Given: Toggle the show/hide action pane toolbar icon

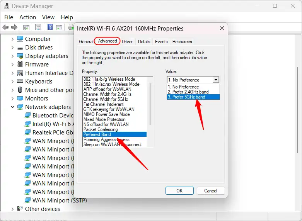Looking at the screenshot, I should pyautogui.click(x=59, y=27).
